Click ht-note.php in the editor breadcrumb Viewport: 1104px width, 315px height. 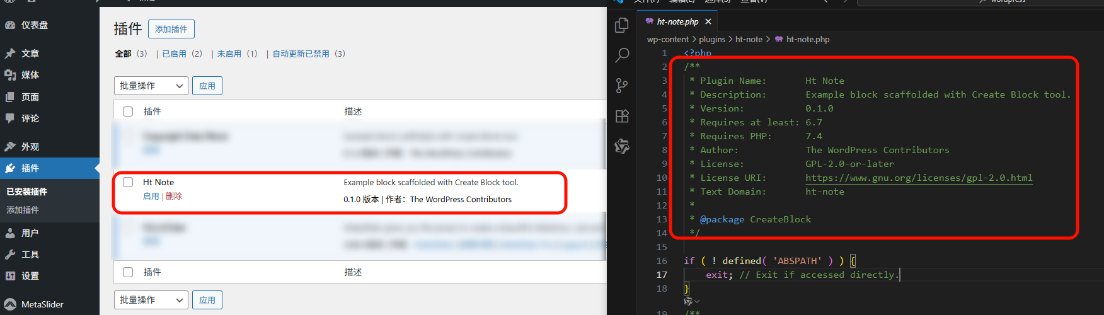tap(808, 39)
